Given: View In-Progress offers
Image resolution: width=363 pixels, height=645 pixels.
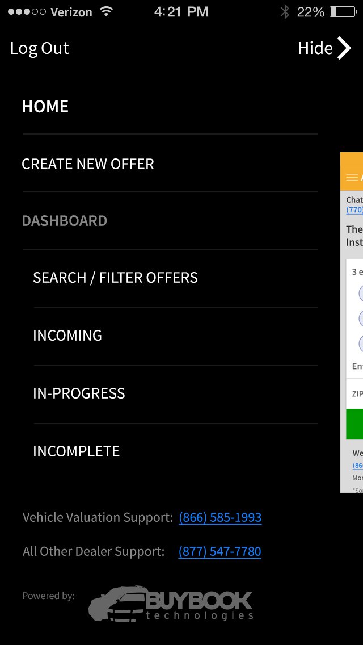Looking at the screenshot, I should point(79,393).
